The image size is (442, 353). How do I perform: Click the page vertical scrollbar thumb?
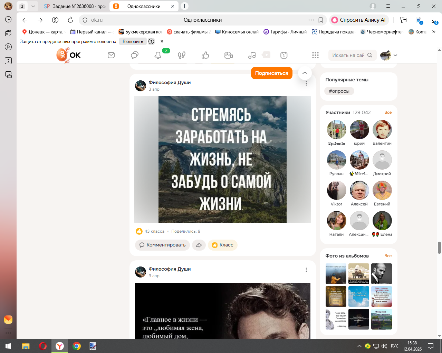point(439,248)
